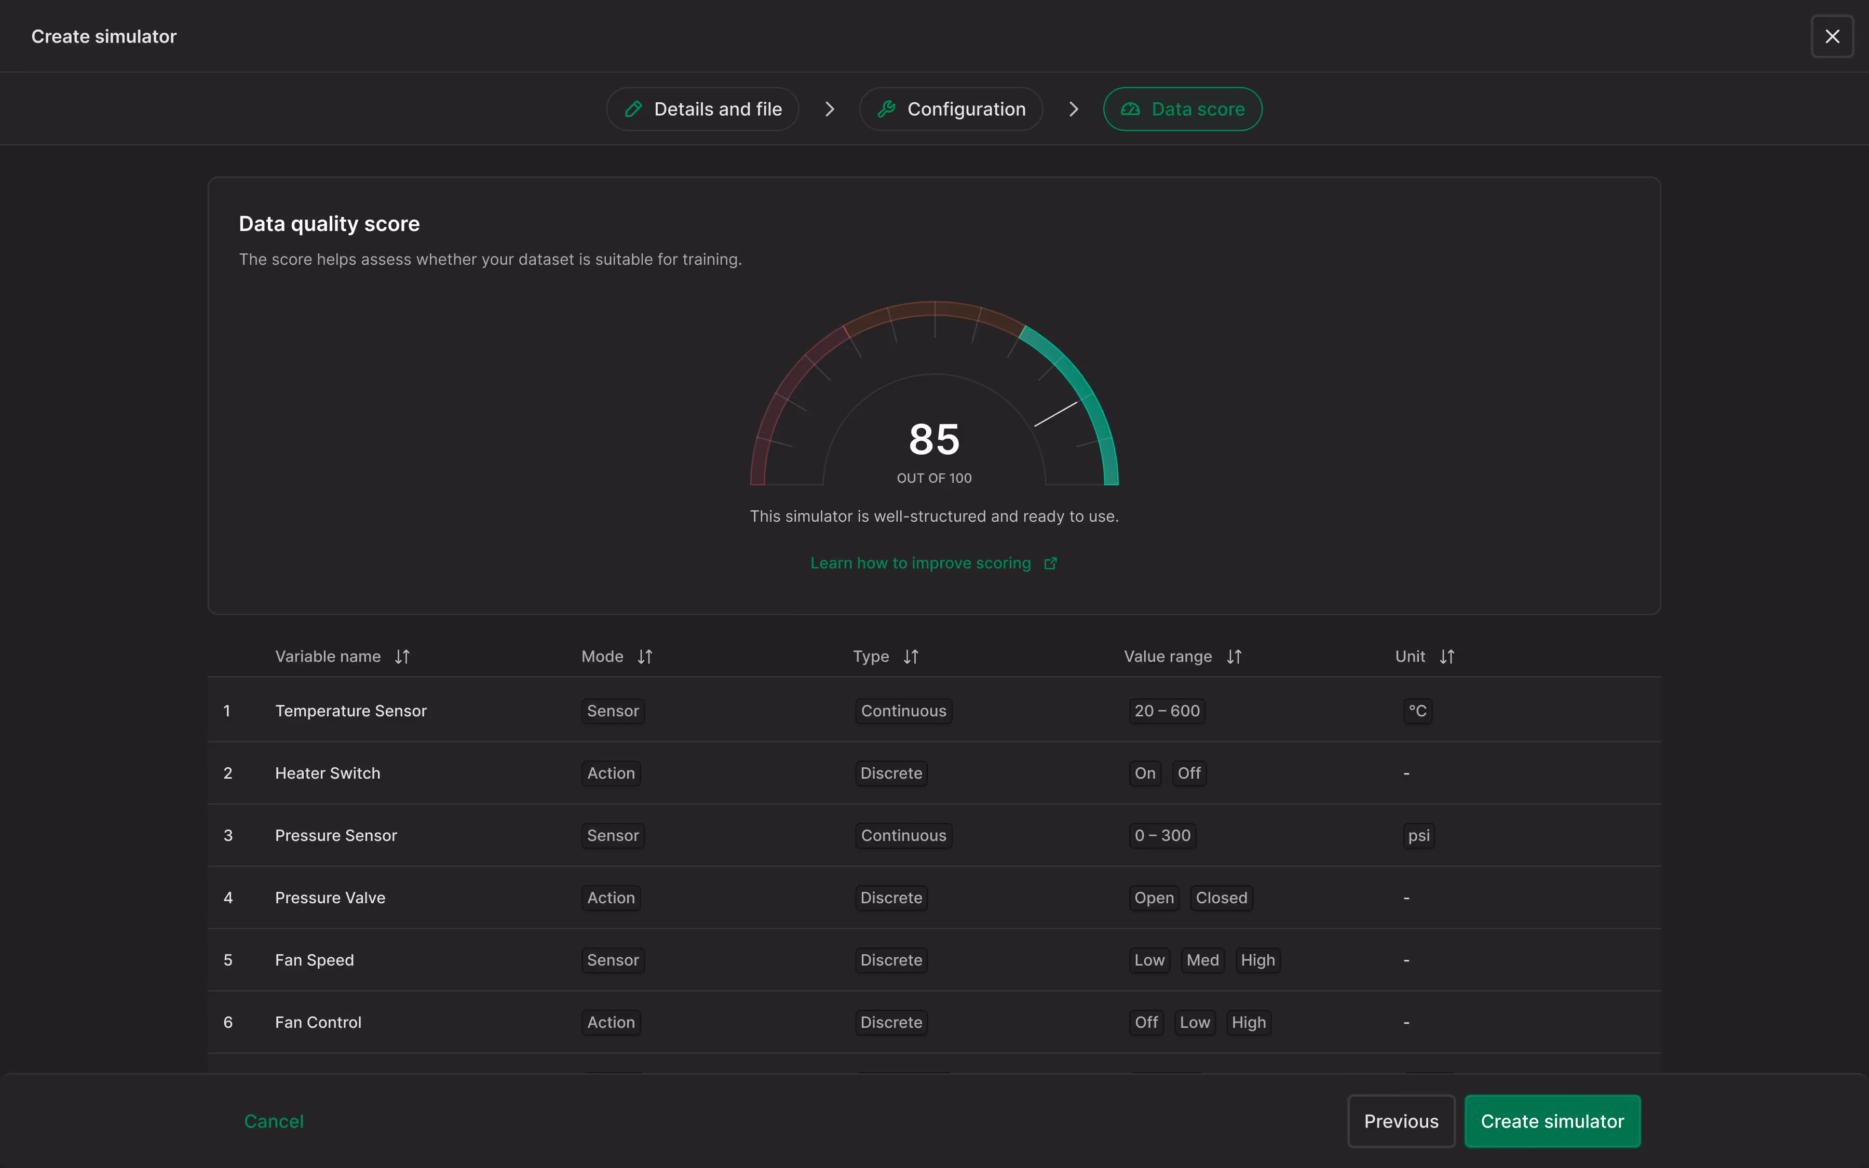Go to the Configuration step

(951, 109)
